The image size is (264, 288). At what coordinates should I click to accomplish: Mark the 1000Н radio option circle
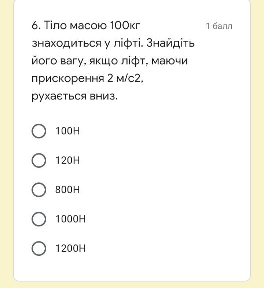pos(39,219)
